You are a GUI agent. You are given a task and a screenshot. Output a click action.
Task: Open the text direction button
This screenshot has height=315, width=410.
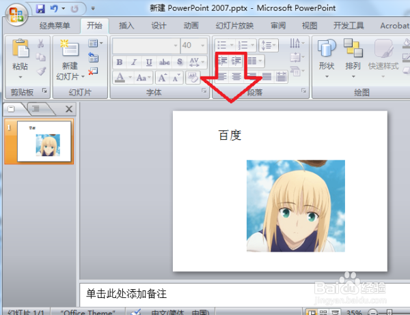[297, 43]
